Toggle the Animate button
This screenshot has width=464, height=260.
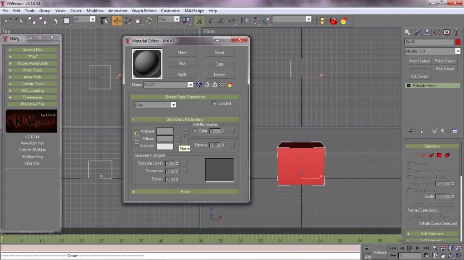click(x=380, y=252)
